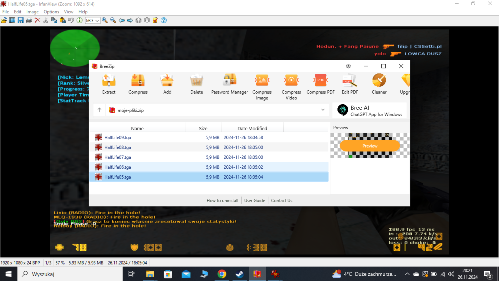Sort files by Date Modified column
Screen dimensions: 499x281
point(252,128)
